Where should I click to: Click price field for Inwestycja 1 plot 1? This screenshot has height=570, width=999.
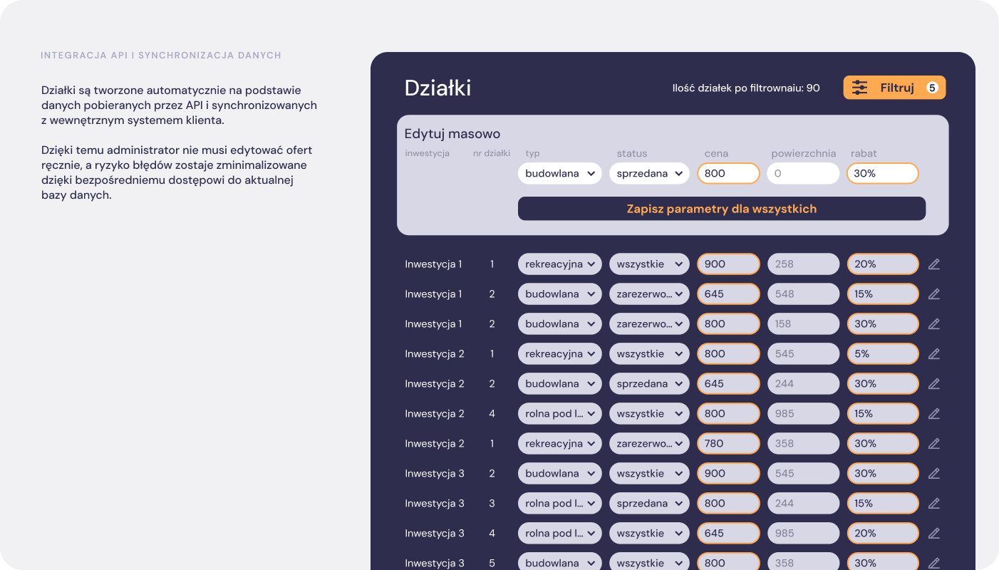(x=728, y=264)
